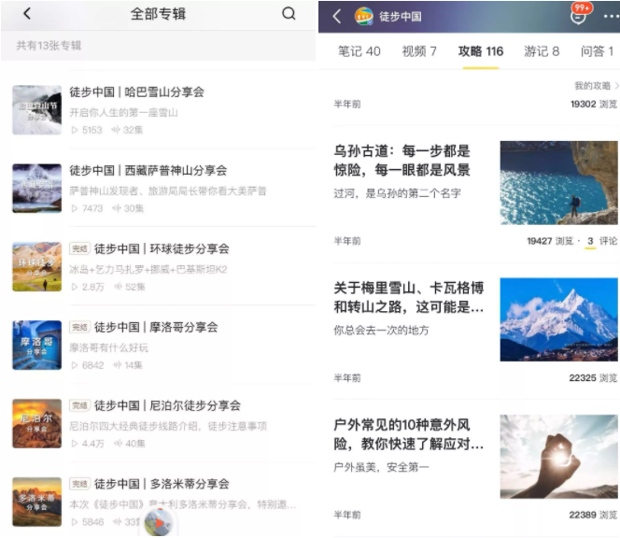Viewport: 620px width, 538px height.
Task: Tap the floating play button
Action: pyautogui.click(x=159, y=522)
